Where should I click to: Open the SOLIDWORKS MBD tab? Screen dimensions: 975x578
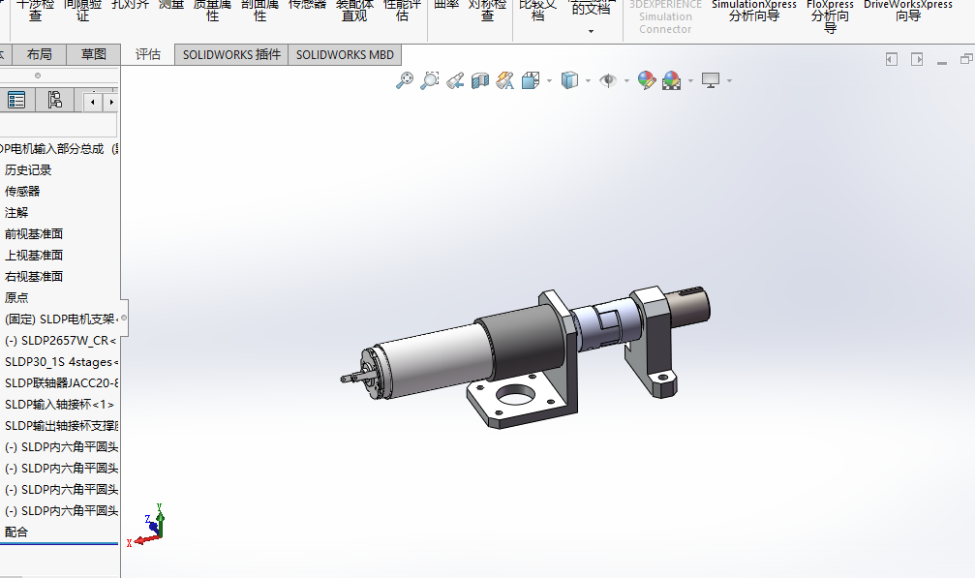[x=345, y=54]
